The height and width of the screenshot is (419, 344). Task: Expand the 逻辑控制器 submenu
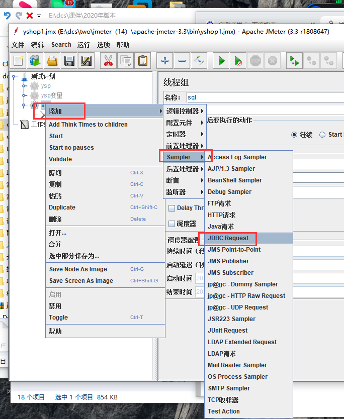185,111
